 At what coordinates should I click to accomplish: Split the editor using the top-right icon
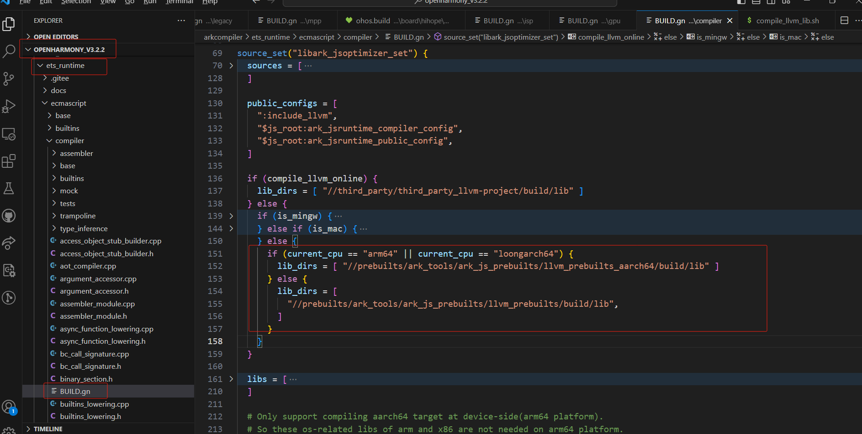click(x=843, y=21)
